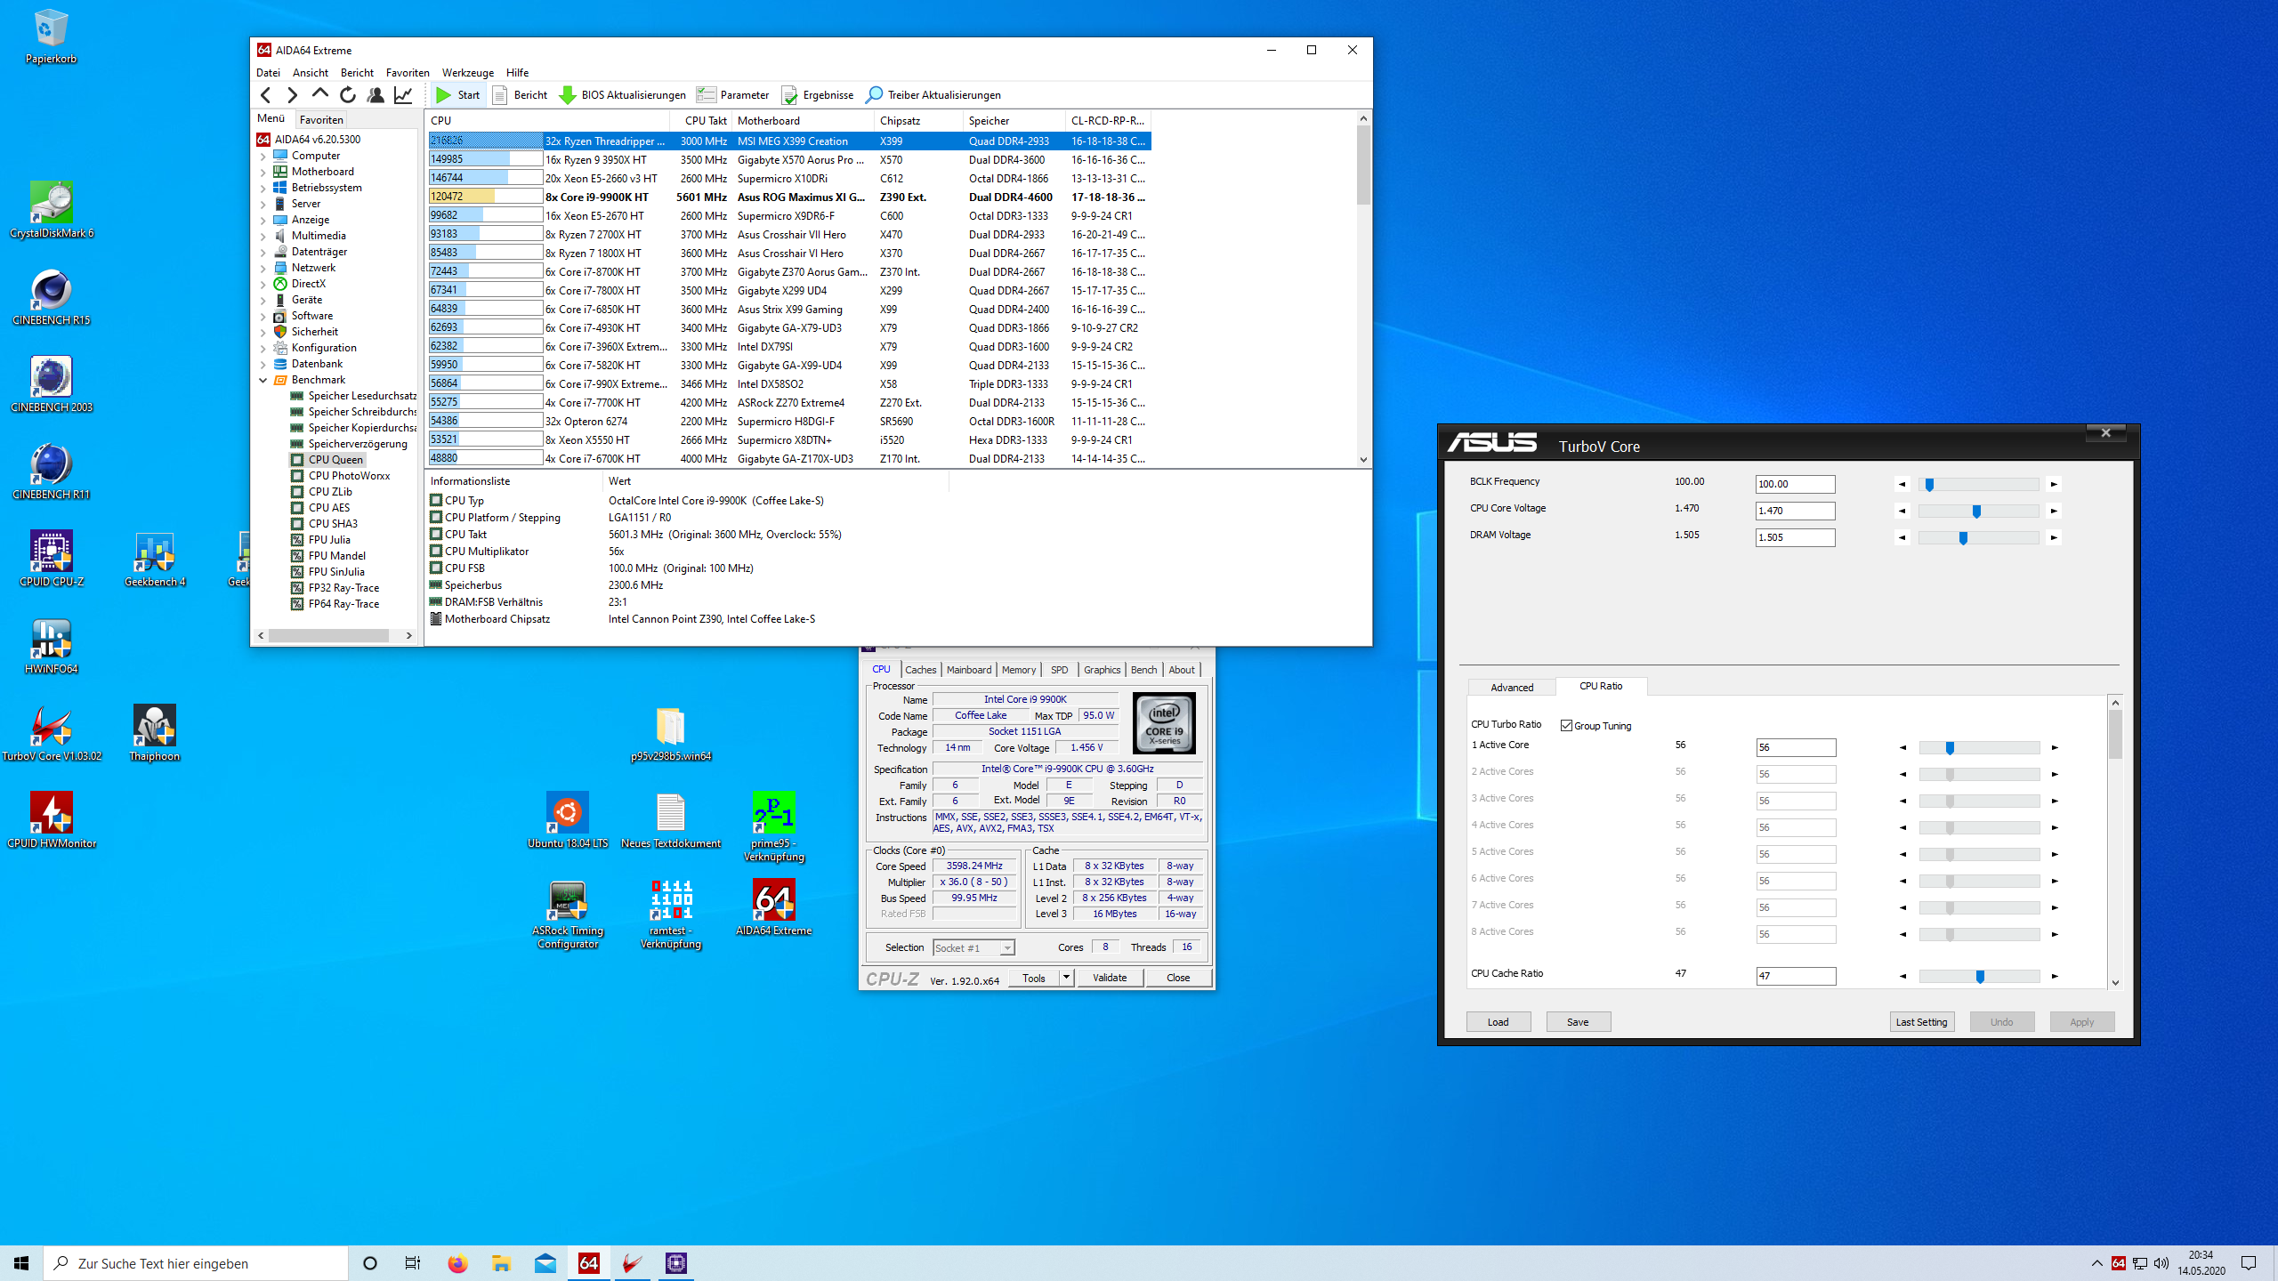Screen dimensions: 2278x1281
Task: Open the Tools dropdown arrow in CPU-Z
Action: 1066,978
